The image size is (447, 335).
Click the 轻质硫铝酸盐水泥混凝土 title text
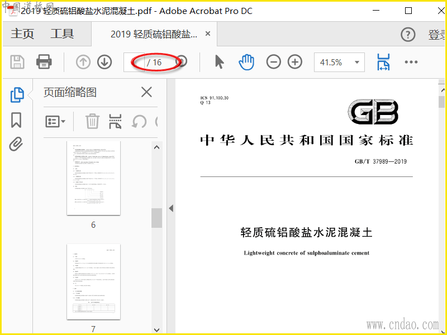[306, 232]
